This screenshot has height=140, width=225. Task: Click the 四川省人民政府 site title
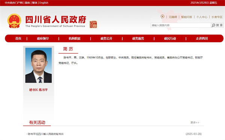point(55,20)
